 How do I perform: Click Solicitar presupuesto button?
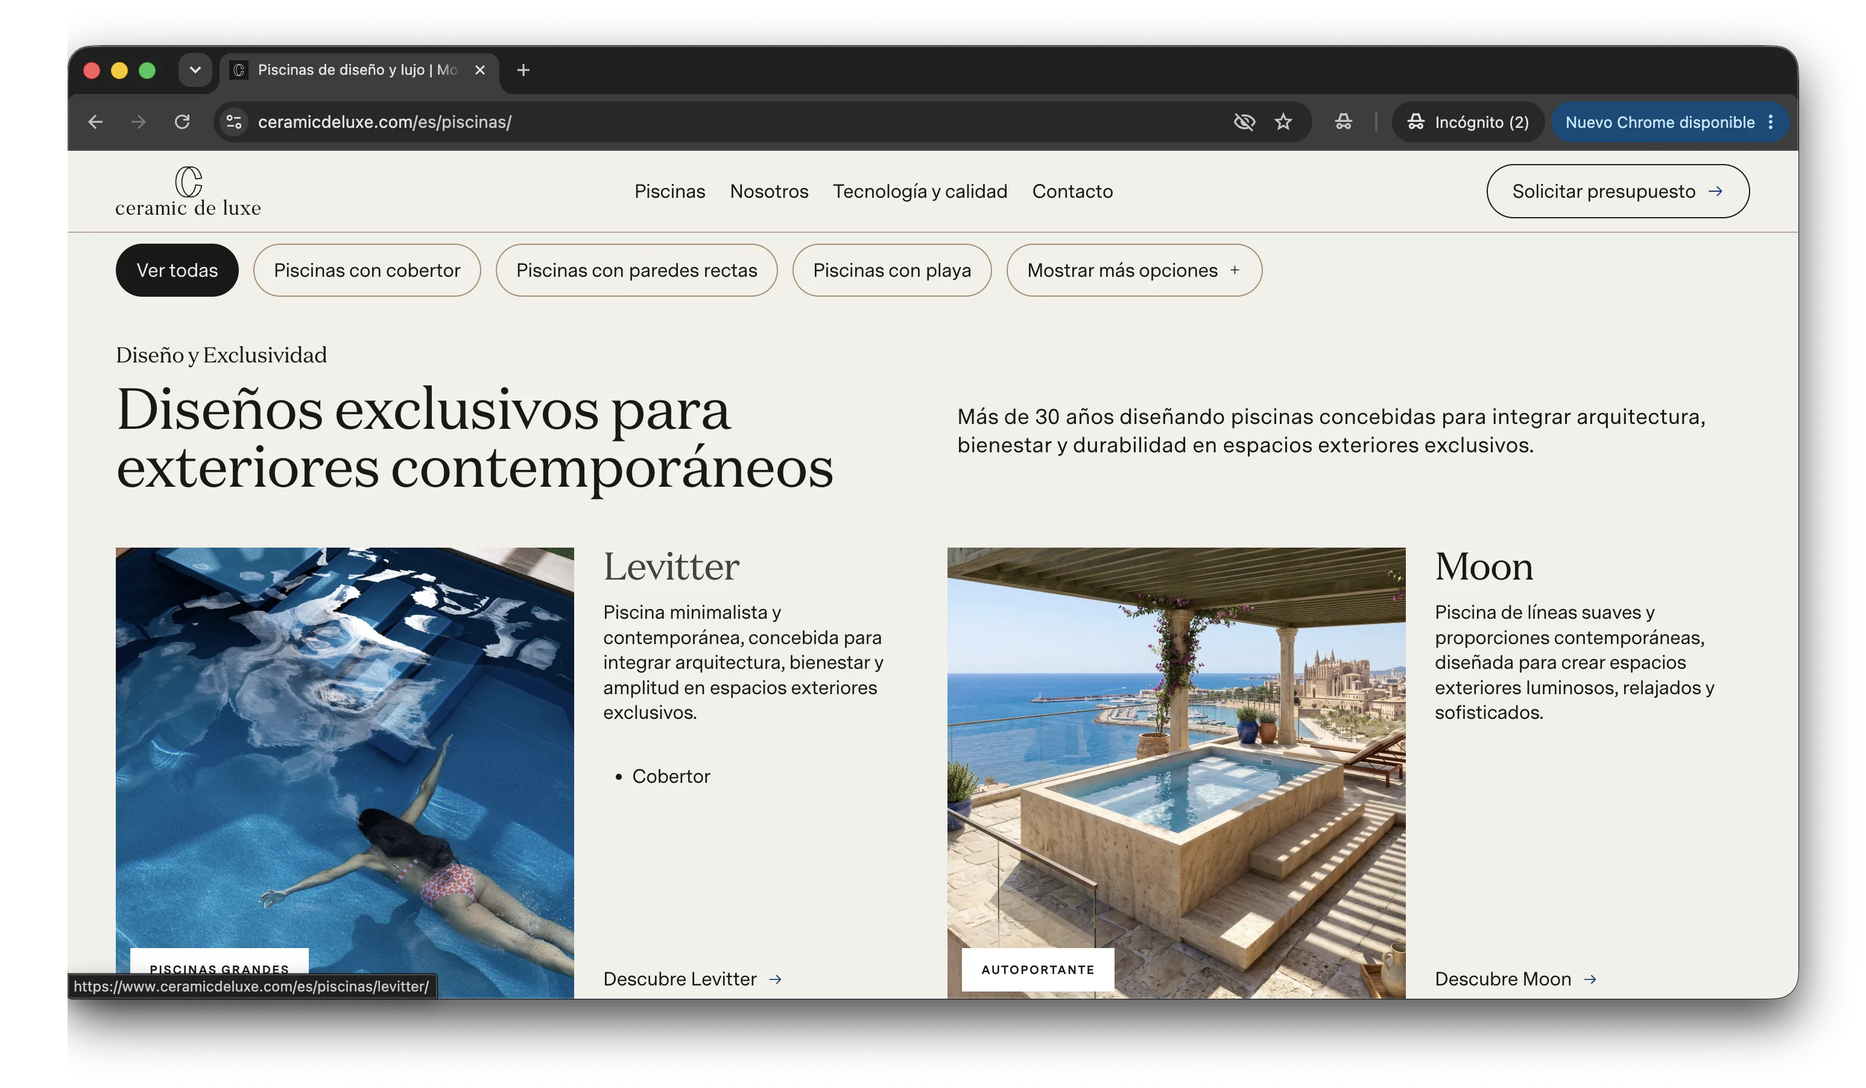[1618, 191]
